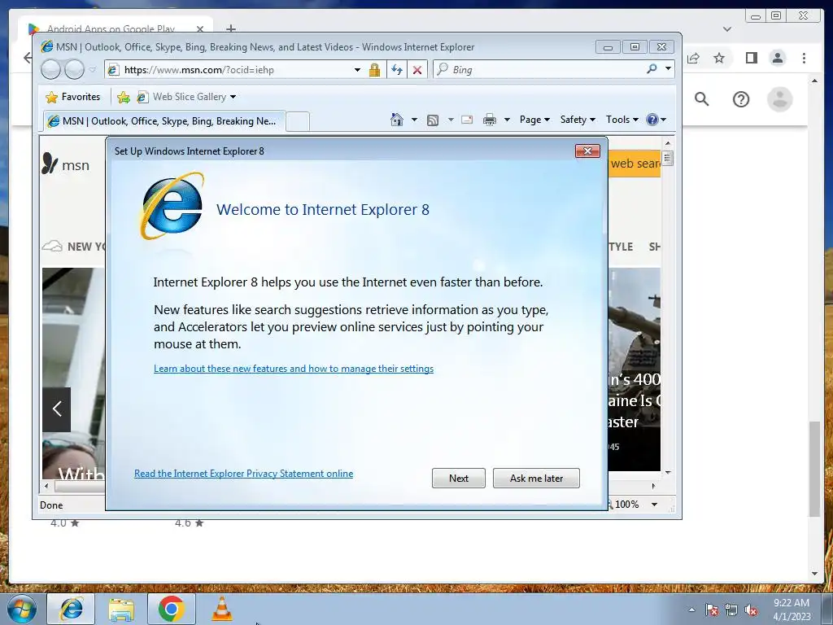The image size is (833, 625).
Task: Open Home button dropdown arrow
Action: [x=414, y=120]
